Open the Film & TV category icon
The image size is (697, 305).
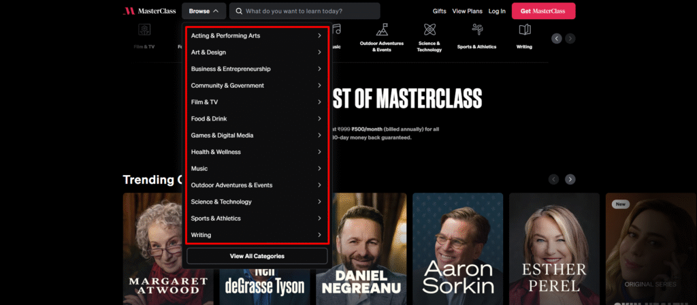[144, 30]
